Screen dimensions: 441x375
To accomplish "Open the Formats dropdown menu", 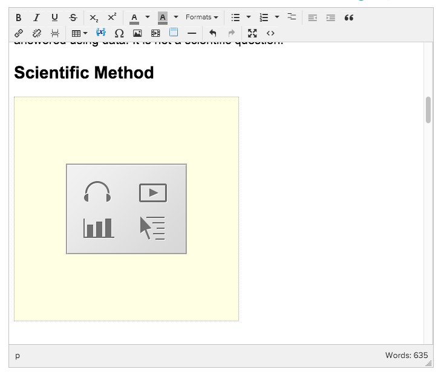I will pos(201,18).
